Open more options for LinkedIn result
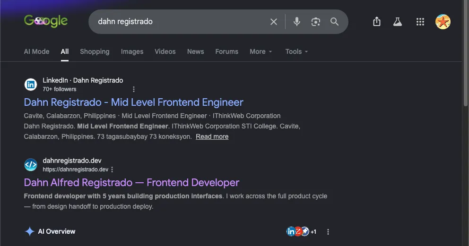The width and height of the screenshot is (469, 246). [134, 89]
